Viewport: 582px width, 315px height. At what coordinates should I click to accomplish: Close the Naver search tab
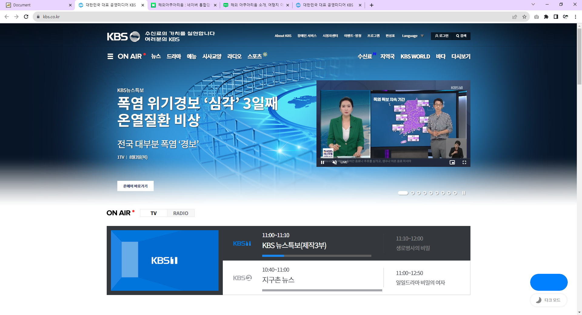[x=215, y=5]
